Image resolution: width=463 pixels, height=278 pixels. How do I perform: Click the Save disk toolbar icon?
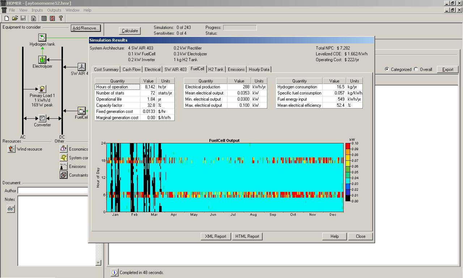[x=23, y=18]
